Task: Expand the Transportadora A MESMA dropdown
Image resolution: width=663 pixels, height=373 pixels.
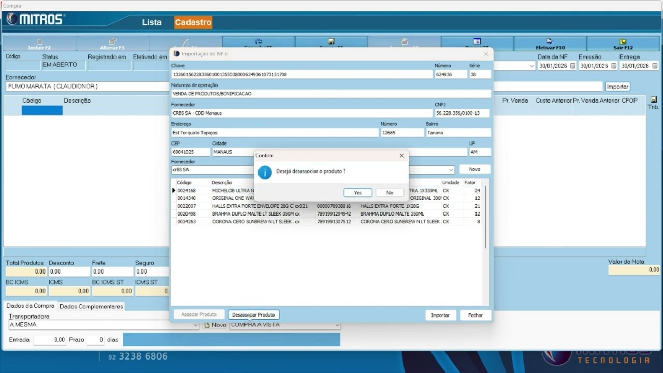Action: pyautogui.click(x=196, y=325)
